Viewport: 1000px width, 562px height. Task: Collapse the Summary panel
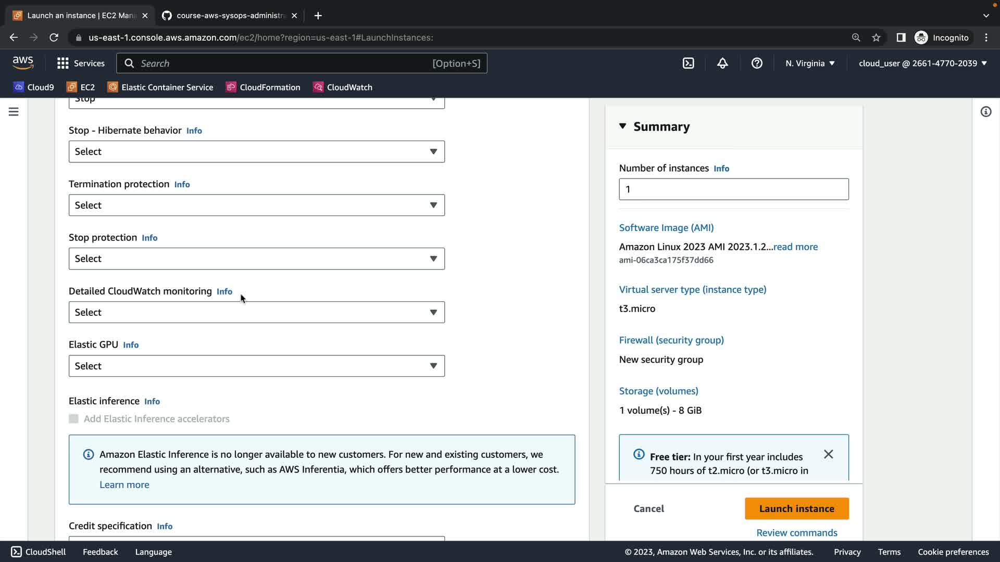point(622,126)
